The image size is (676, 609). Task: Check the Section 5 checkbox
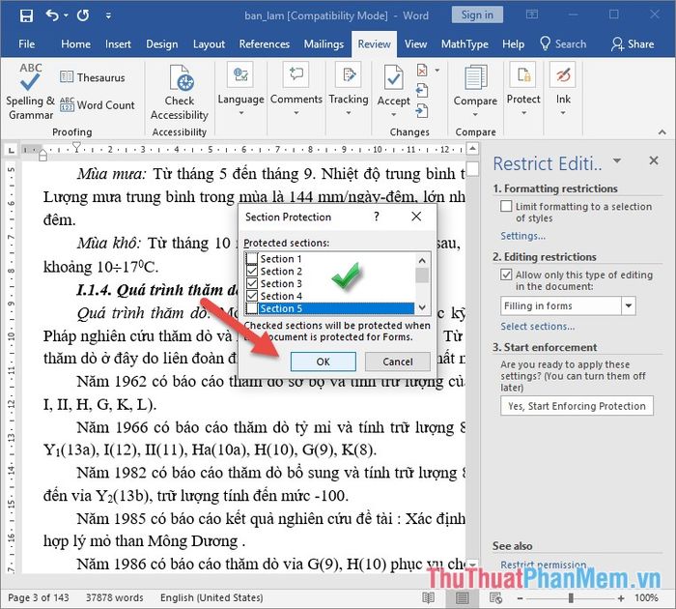pyautogui.click(x=252, y=308)
